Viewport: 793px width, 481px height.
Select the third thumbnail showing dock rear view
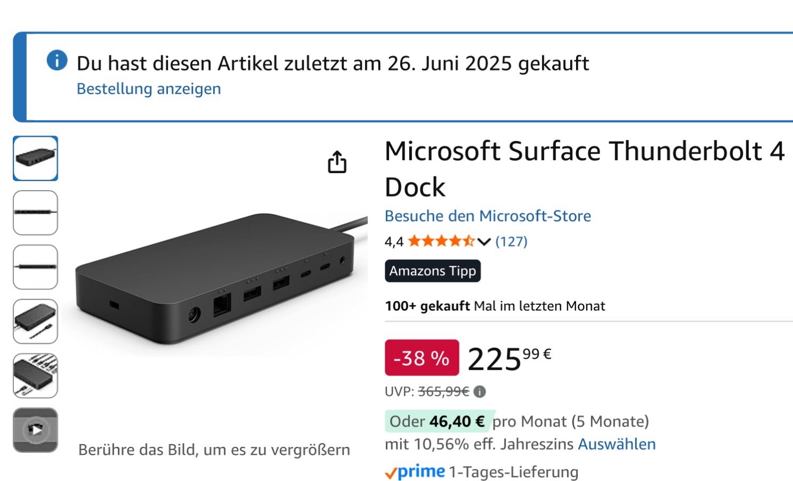(35, 267)
